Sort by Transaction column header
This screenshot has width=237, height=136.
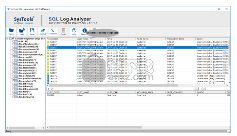click(x=61, y=39)
